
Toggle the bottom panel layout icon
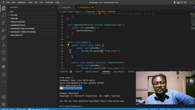(x=178, y=2)
